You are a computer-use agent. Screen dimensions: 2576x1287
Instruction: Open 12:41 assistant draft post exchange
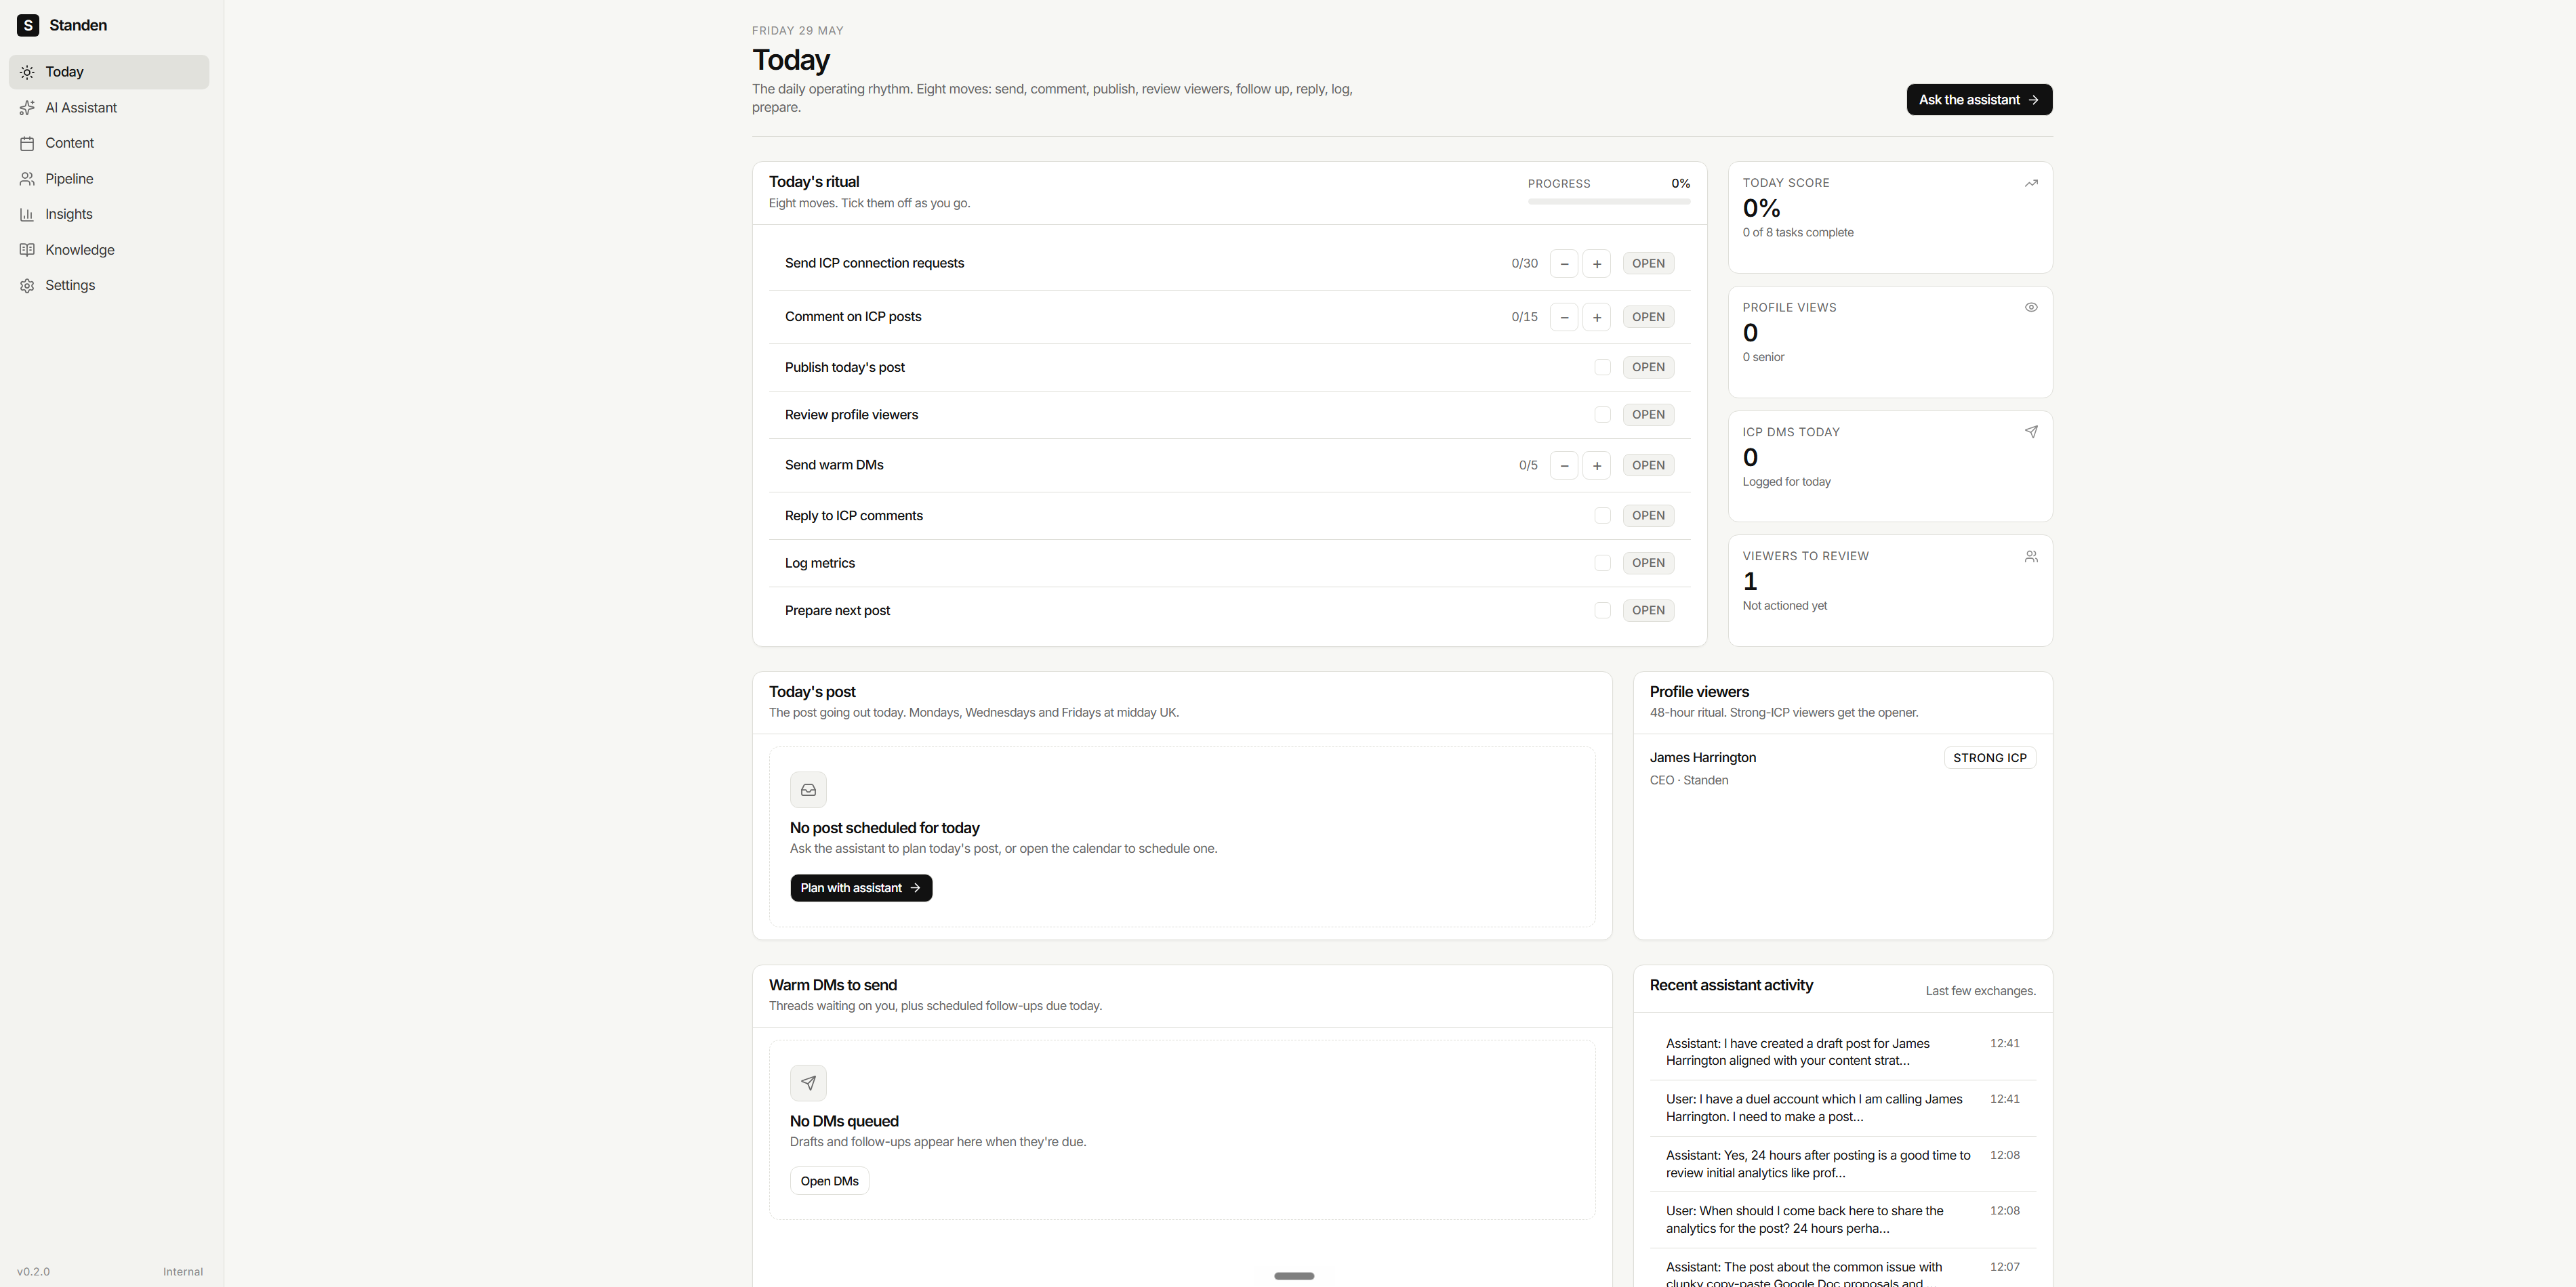click(1842, 1052)
